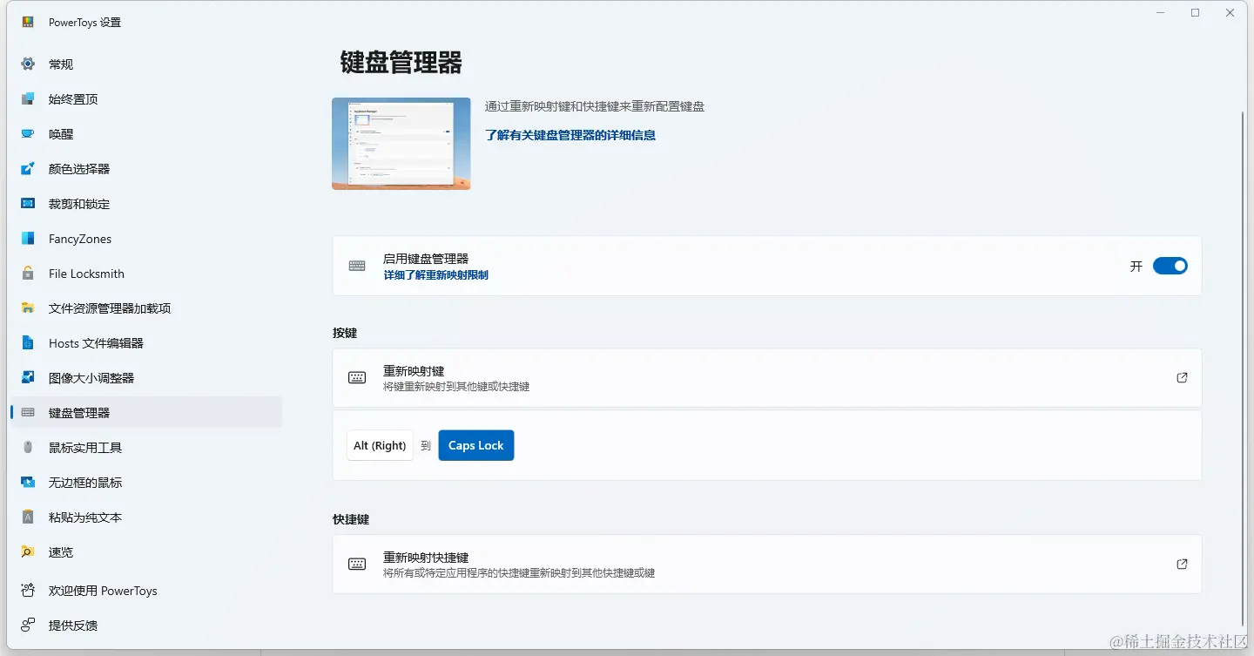Click the 速览 magnifier icon
Viewport: 1254px width, 656px height.
click(x=28, y=552)
